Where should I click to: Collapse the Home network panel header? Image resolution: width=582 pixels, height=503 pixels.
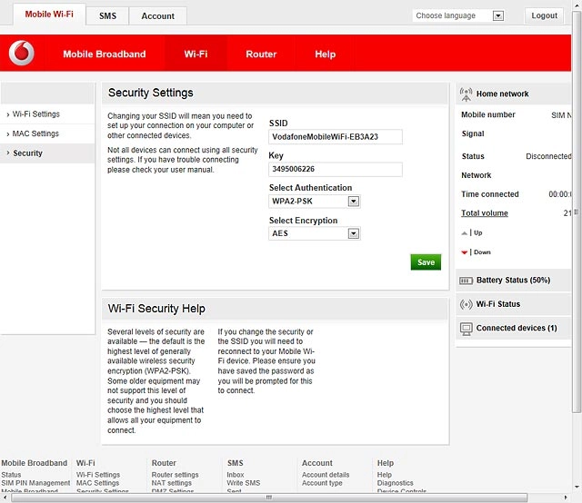(x=513, y=94)
